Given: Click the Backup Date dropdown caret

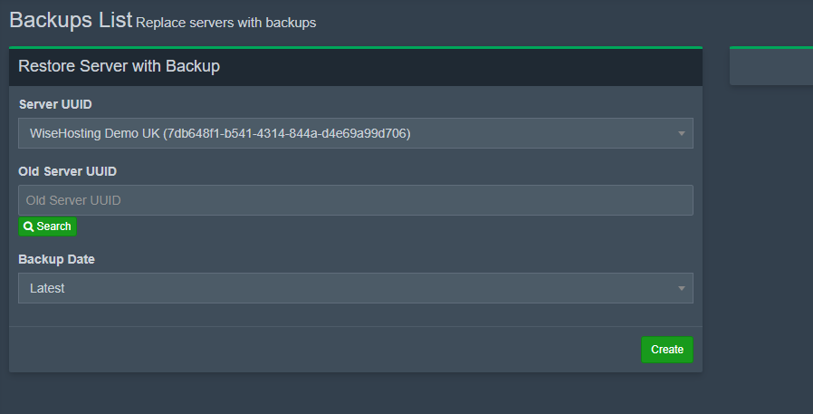Looking at the screenshot, I should coord(681,289).
